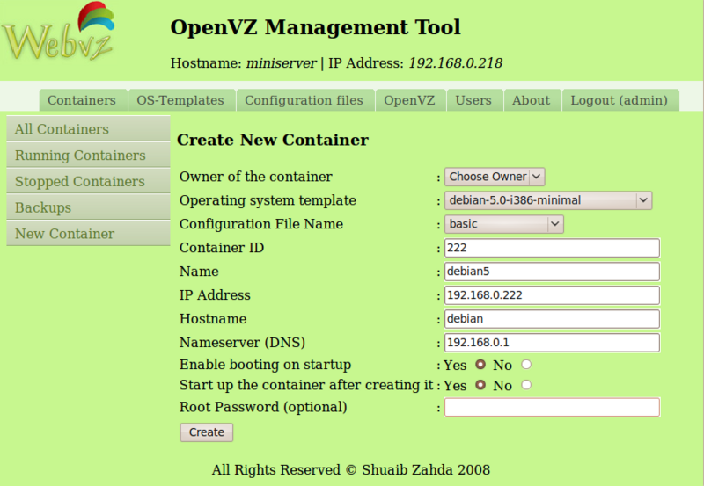Open the OS-Templates tab
Viewport: 704px width, 486px height.
click(x=181, y=100)
